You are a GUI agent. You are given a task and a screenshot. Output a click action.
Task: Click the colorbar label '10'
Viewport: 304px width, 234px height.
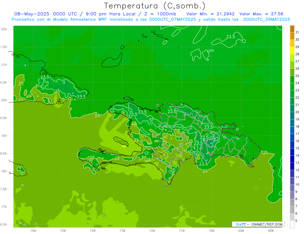coord(297,185)
